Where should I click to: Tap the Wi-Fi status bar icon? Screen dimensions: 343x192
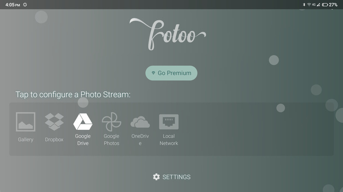pyautogui.click(x=309, y=4)
